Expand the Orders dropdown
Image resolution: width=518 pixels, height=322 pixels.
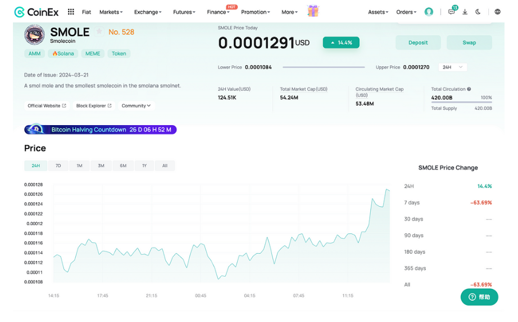coord(406,12)
